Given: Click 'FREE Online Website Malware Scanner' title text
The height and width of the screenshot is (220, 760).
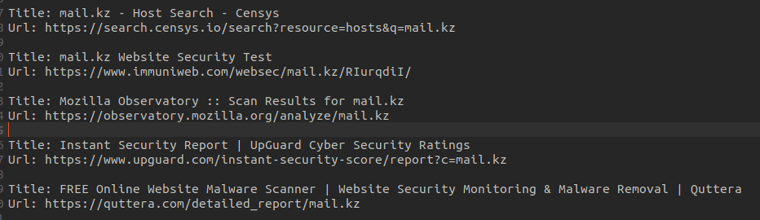Looking at the screenshot, I should (206, 189).
